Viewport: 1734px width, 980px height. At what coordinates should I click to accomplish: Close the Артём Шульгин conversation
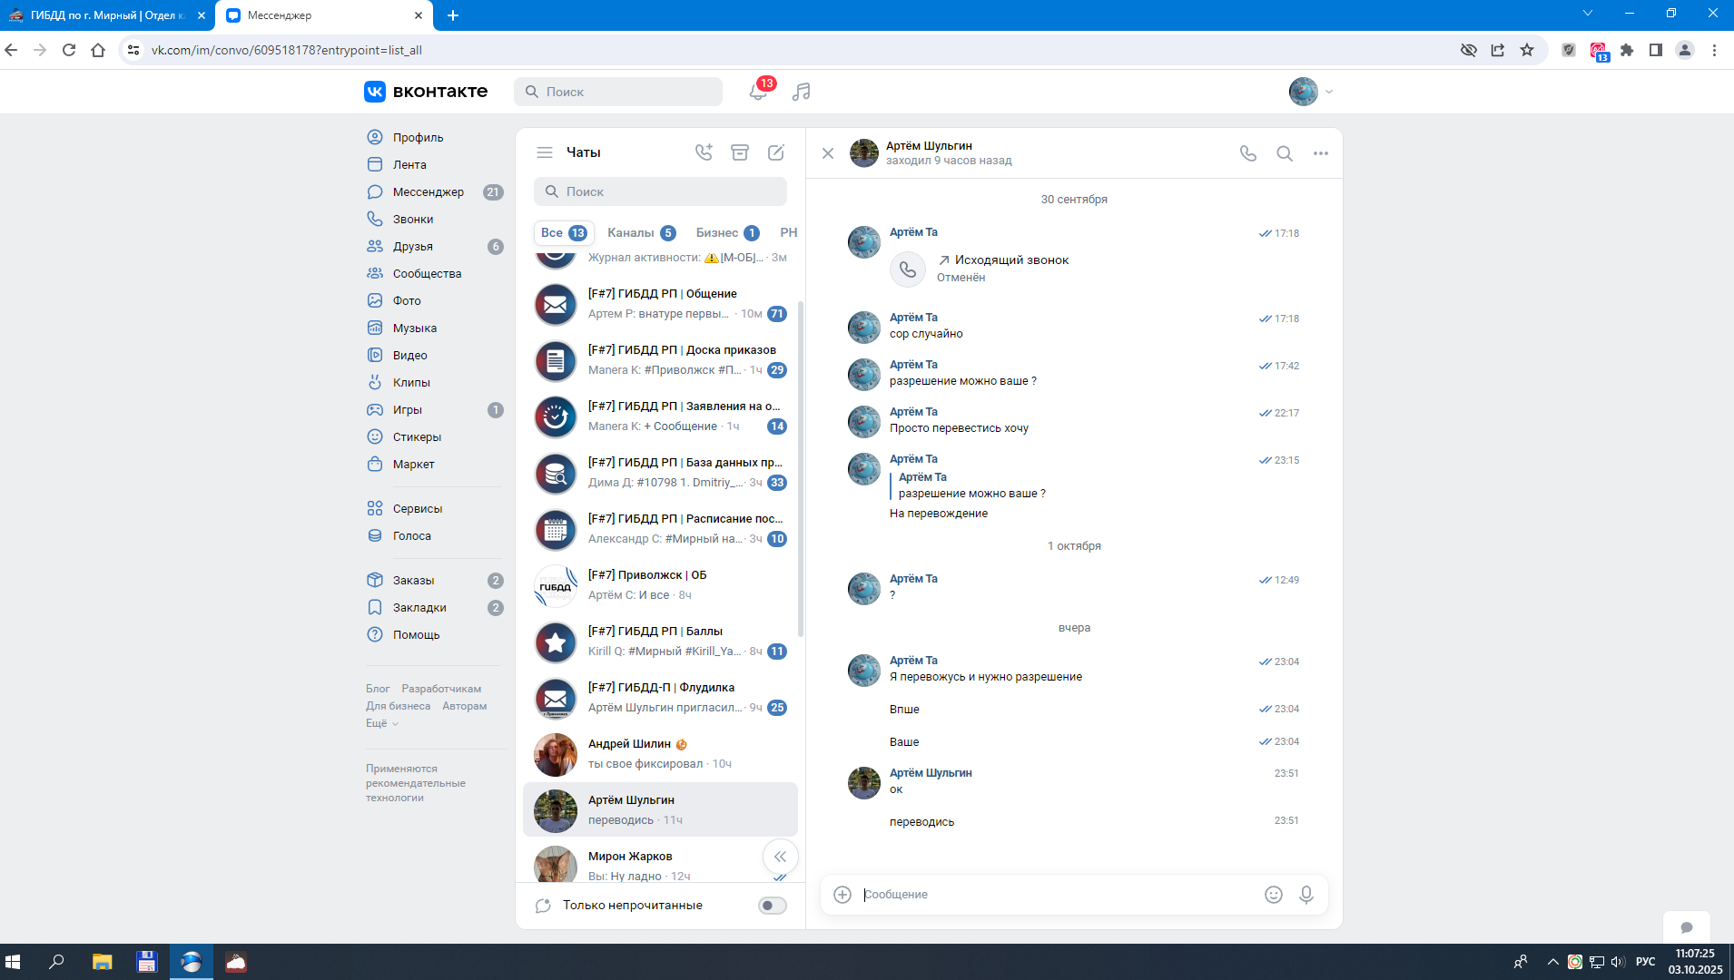[828, 153]
